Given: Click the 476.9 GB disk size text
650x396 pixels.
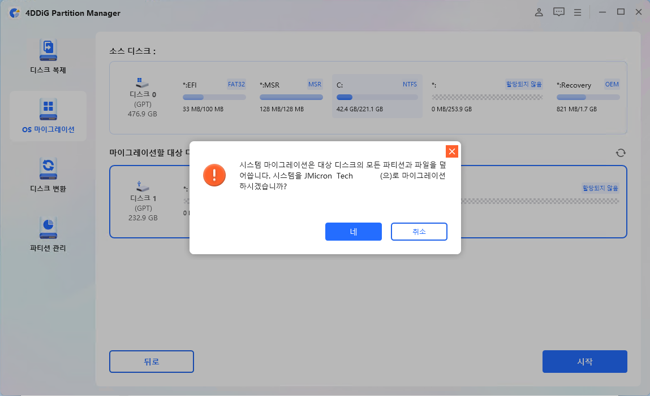Looking at the screenshot, I should click(x=142, y=114).
